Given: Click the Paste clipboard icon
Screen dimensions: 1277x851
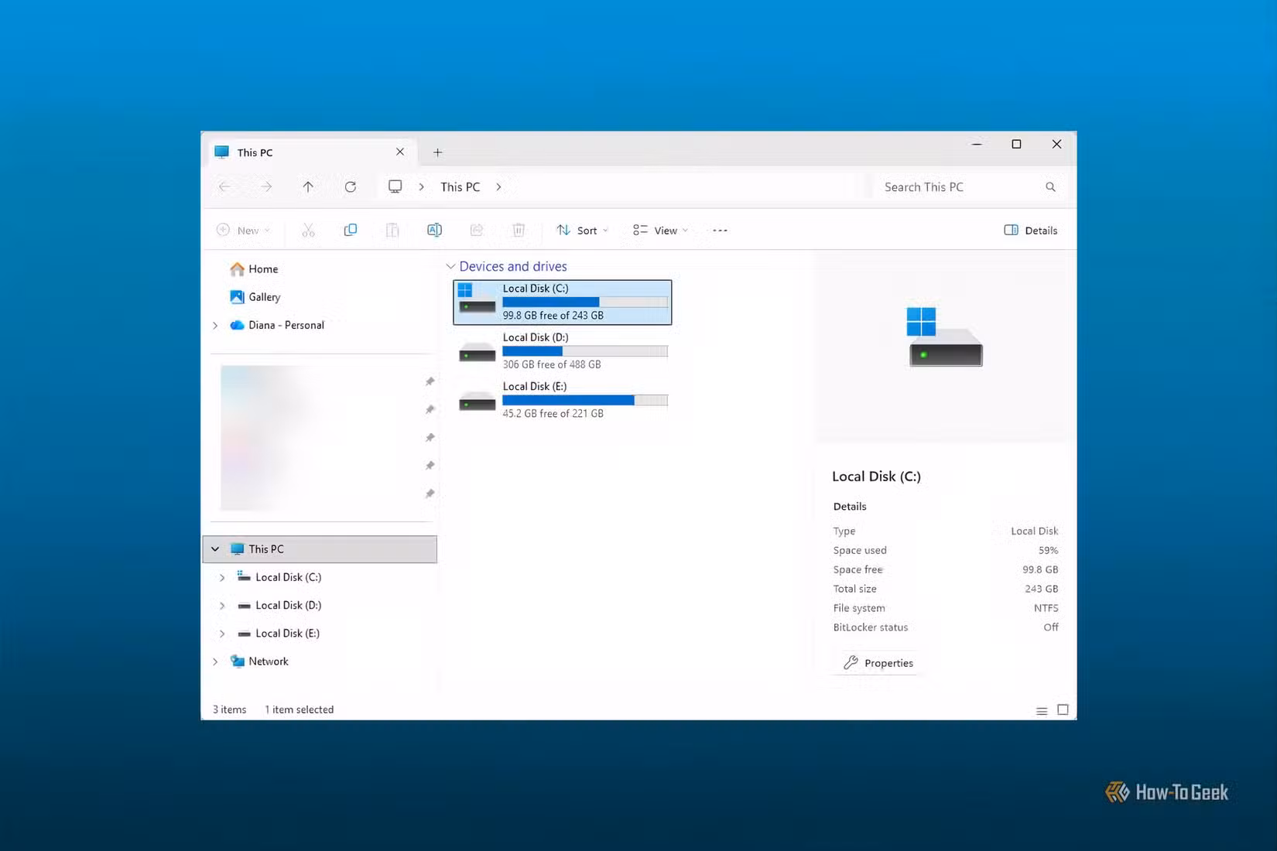Looking at the screenshot, I should [x=392, y=230].
